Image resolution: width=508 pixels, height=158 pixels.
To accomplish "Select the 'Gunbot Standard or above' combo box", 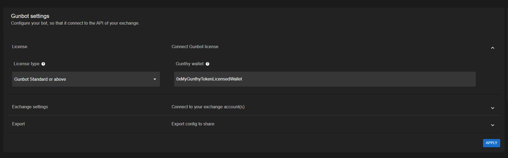I will [x=86, y=79].
